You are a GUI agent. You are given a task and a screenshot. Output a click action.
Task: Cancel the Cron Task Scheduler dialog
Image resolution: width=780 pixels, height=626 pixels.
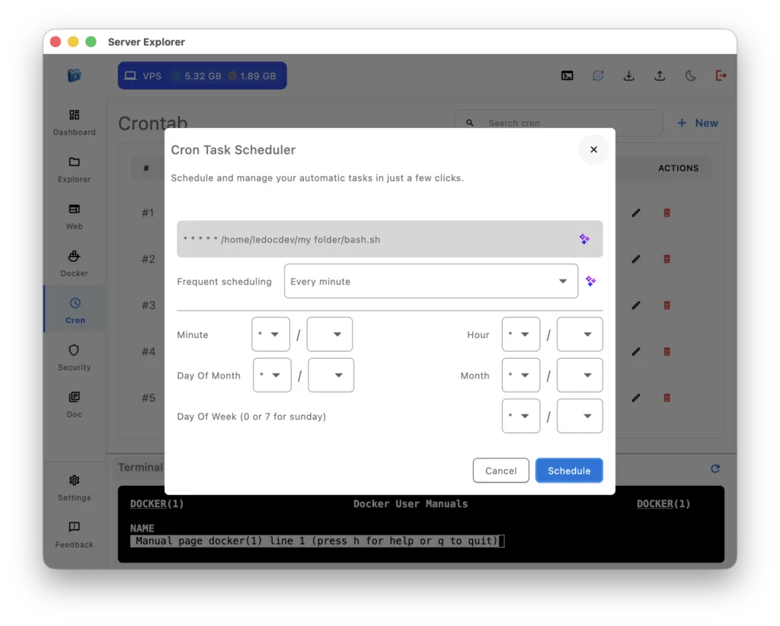(500, 470)
